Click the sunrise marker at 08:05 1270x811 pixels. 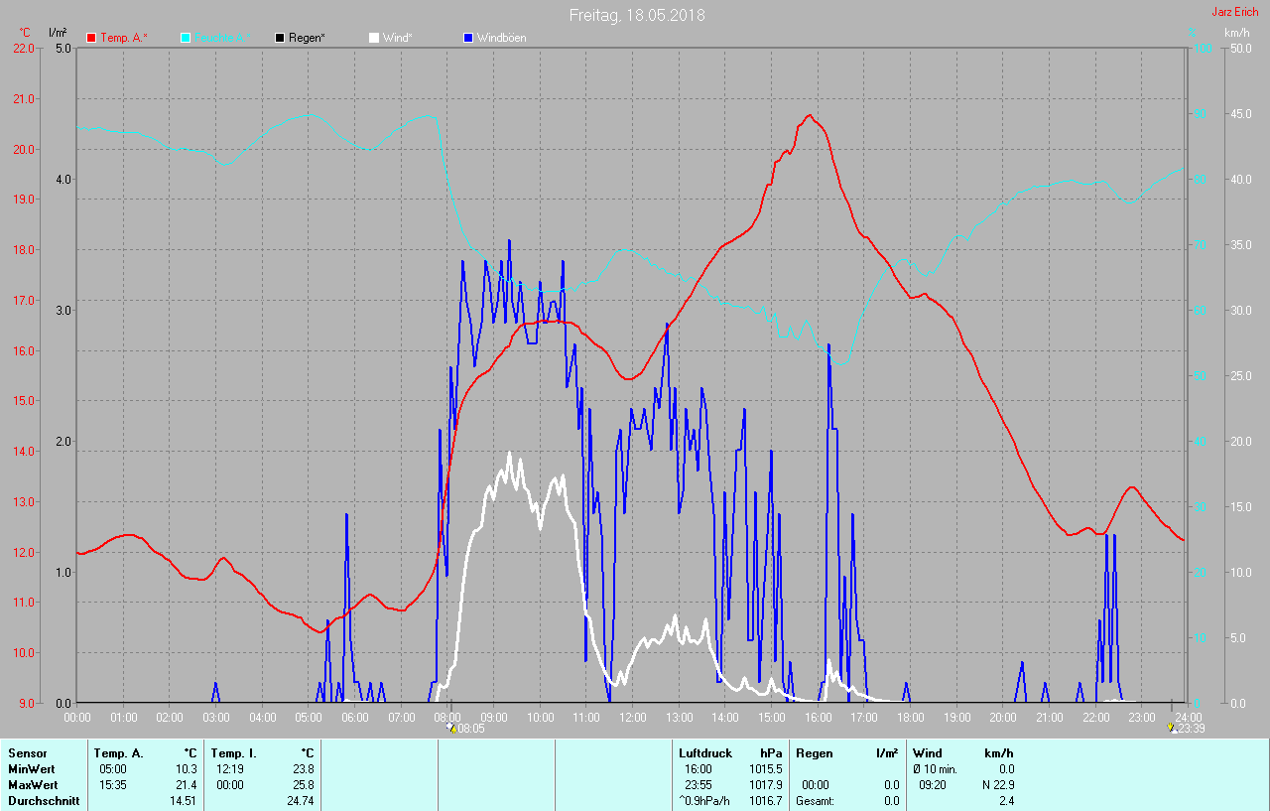point(452,728)
